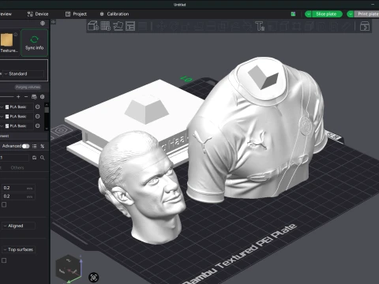Click the Add object cube icon
The width and height of the screenshot is (379, 284).
tap(93, 26)
